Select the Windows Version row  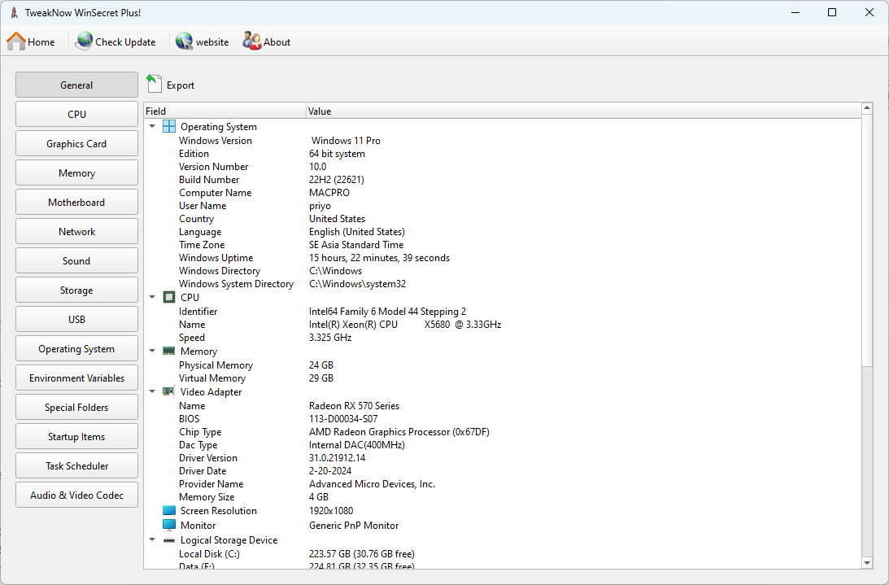pyautogui.click(x=503, y=140)
